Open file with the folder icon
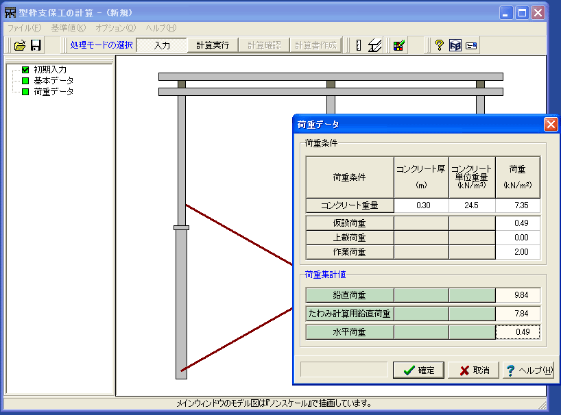This screenshot has width=561, height=415. (20, 45)
